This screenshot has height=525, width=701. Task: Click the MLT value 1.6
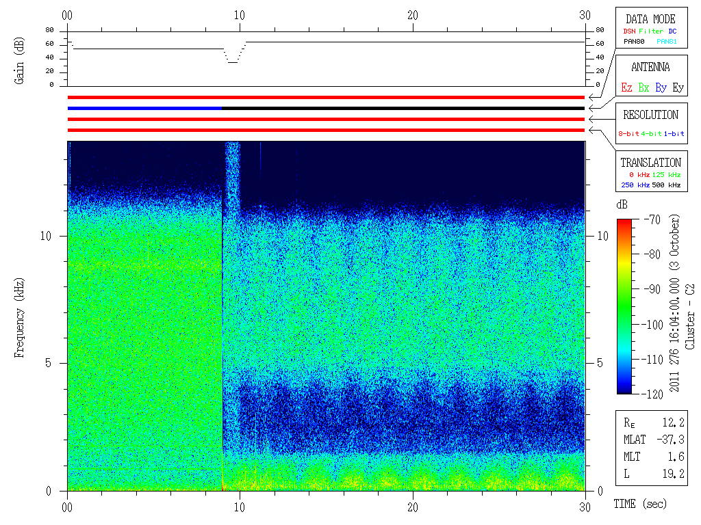coord(676,457)
